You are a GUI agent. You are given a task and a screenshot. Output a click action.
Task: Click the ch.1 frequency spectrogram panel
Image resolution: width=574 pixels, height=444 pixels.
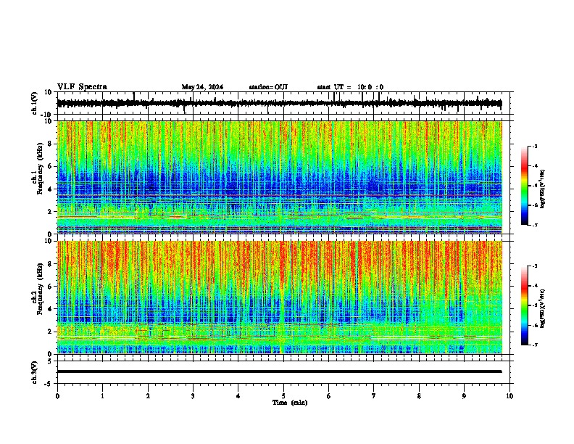[279, 177]
